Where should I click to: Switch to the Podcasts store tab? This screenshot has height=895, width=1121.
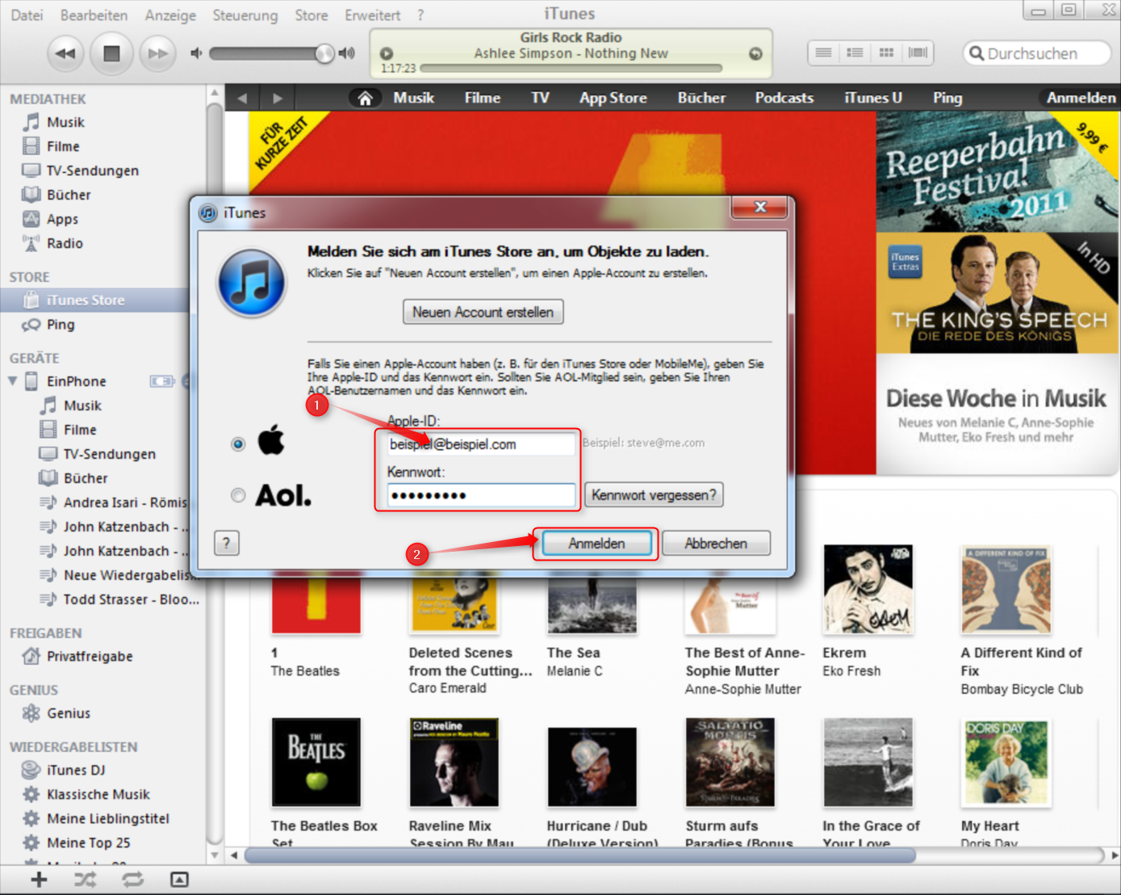pyautogui.click(x=783, y=97)
